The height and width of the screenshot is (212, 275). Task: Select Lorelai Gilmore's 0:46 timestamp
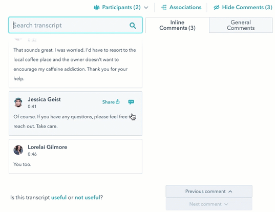tap(32, 154)
